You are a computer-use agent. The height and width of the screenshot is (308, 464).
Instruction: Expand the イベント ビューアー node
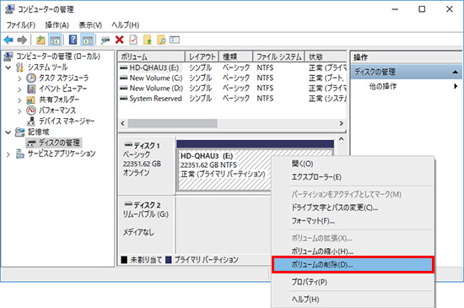pos(19,89)
